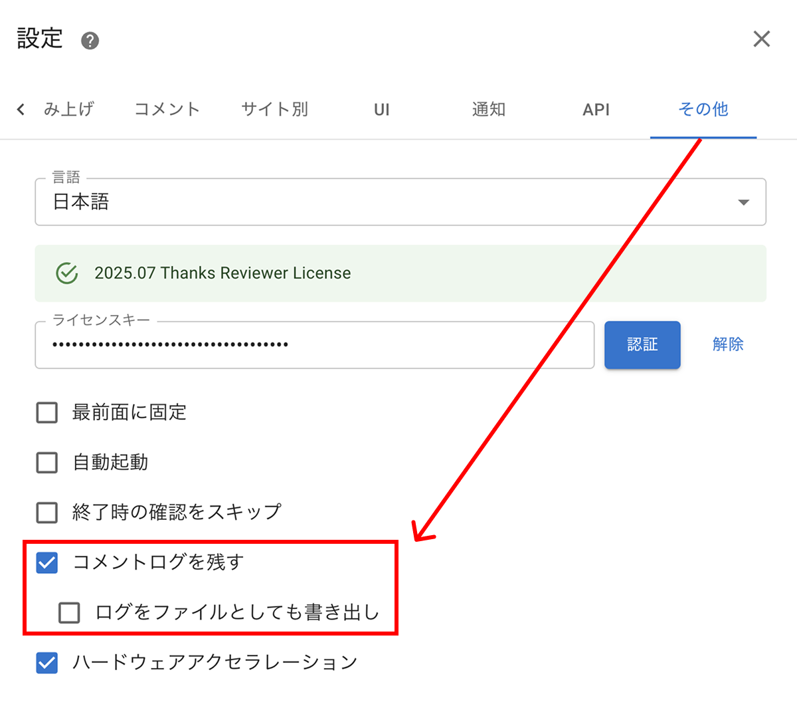
Task: Switch to the コメント tab
Action: click(x=167, y=109)
